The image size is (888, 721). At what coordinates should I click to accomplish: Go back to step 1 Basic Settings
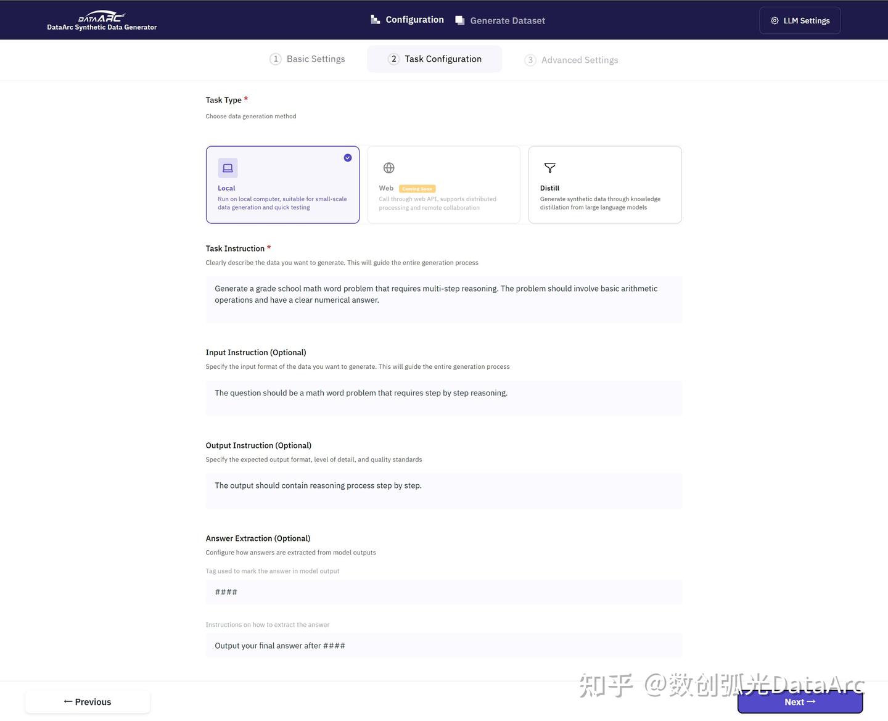pyautogui.click(x=307, y=59)
